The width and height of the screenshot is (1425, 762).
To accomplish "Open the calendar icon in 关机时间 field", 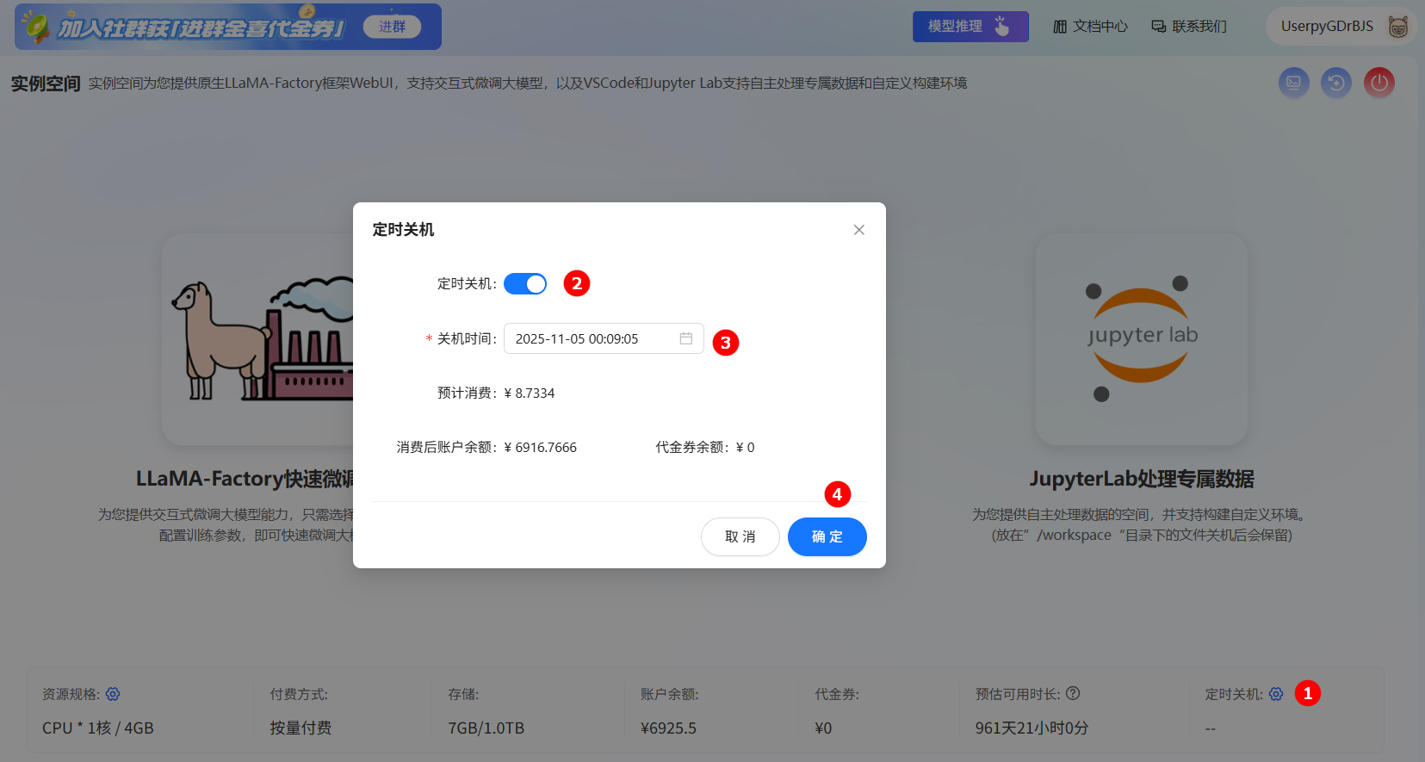I will [x=686, y=338].
